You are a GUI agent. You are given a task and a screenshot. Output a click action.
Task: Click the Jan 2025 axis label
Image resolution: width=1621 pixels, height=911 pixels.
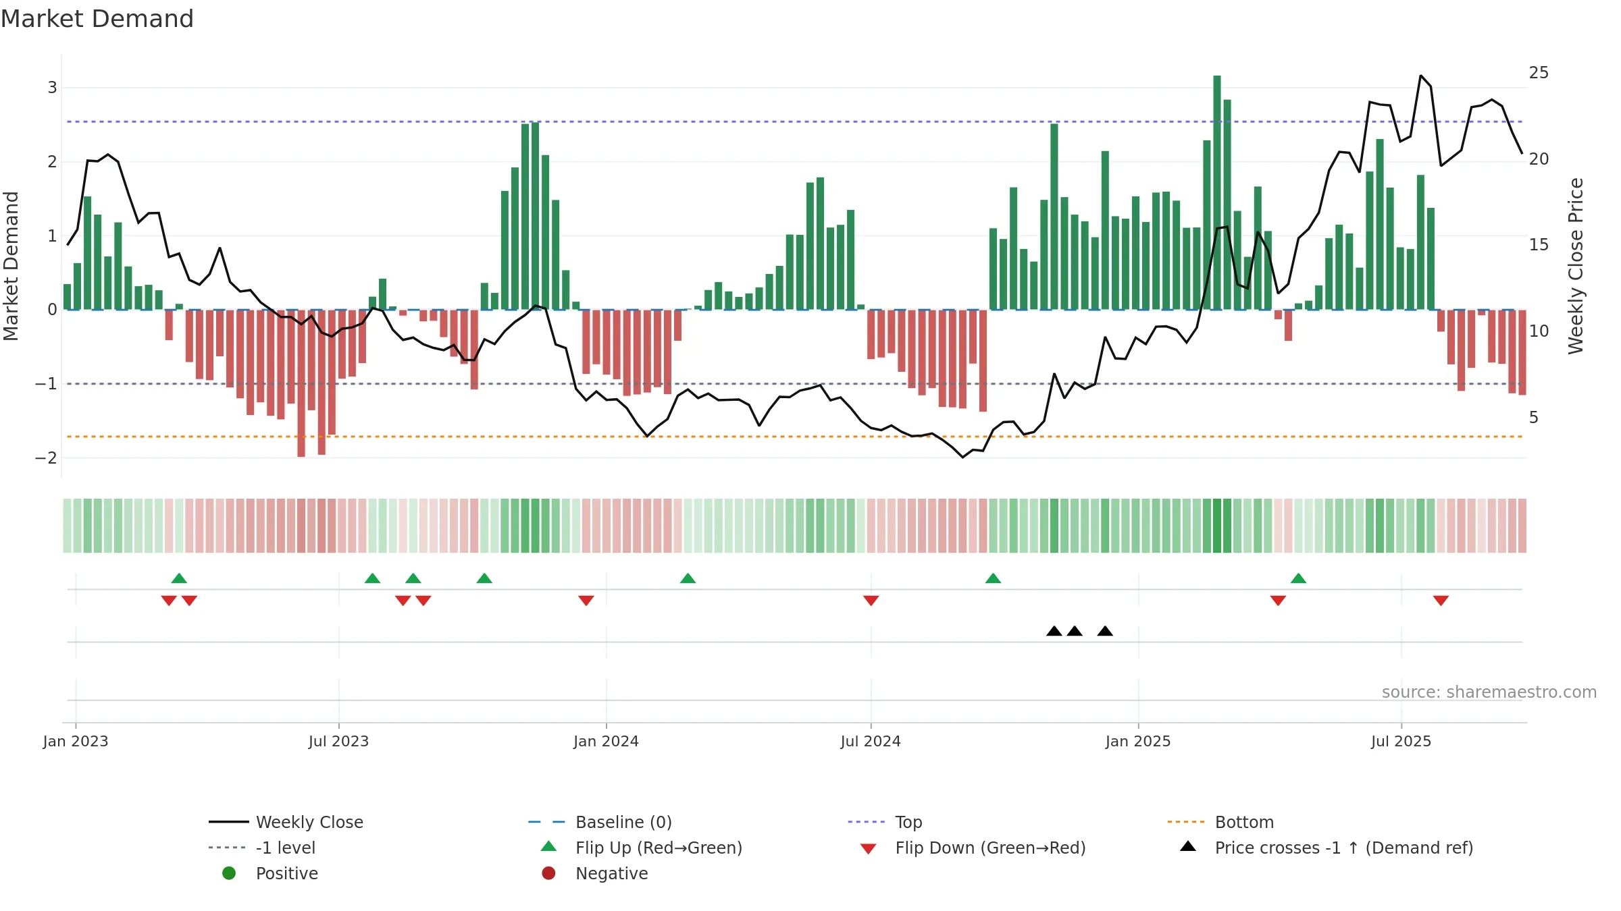(1138, 741)
